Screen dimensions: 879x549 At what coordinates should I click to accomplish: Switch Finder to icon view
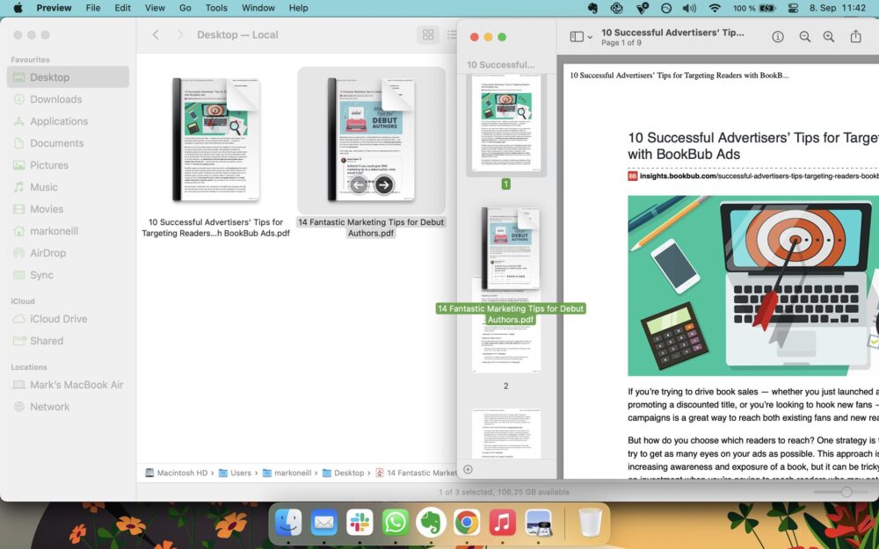click(x=428, y=34)
